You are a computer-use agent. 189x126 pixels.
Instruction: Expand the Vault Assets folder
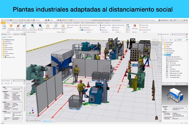coord(163,49)
